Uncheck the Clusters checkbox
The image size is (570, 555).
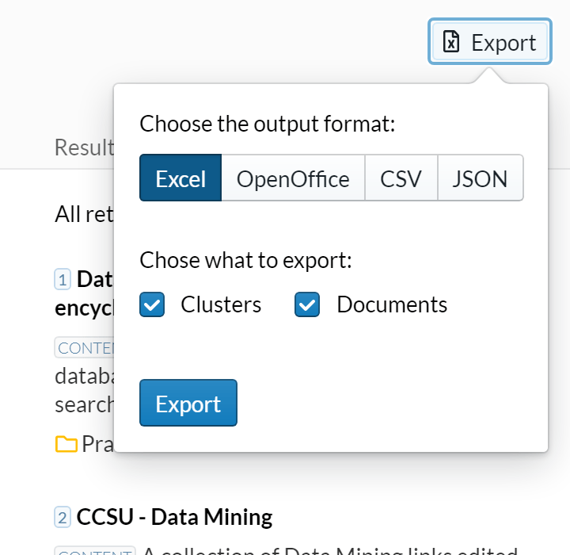point(152,304)
